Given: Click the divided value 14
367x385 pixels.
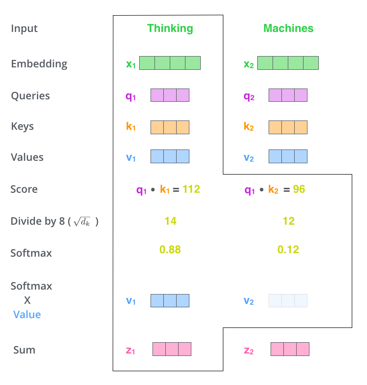Looking at the screenshot, I should coord(170,221).
